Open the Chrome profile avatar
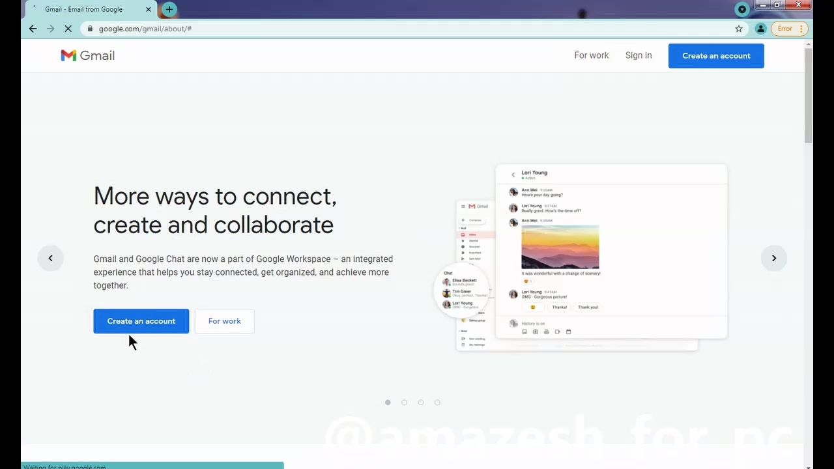 (760, 29)
